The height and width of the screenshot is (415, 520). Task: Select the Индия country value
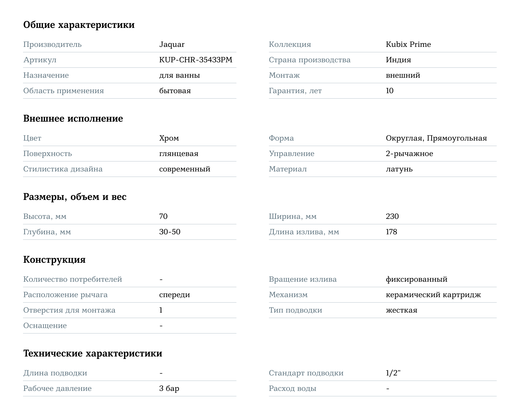398,60
